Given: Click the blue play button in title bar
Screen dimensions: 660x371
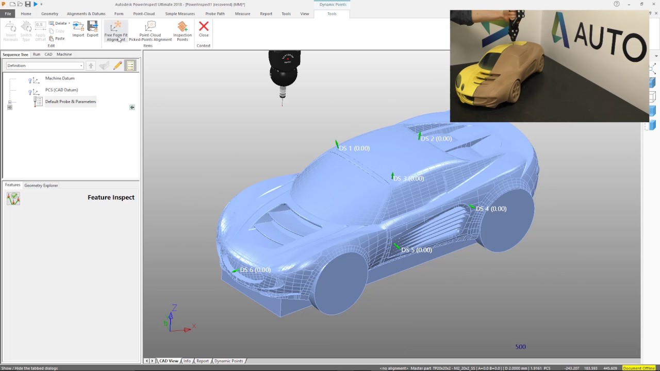Looking at the screenshot, I should click(x=35, y=4).
